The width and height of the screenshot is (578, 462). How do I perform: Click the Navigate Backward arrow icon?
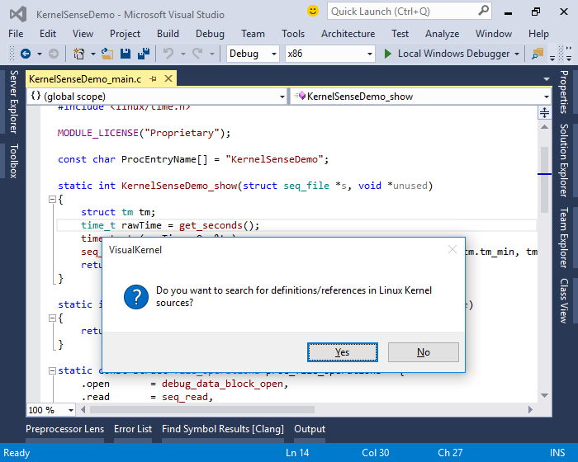point(26,54)
